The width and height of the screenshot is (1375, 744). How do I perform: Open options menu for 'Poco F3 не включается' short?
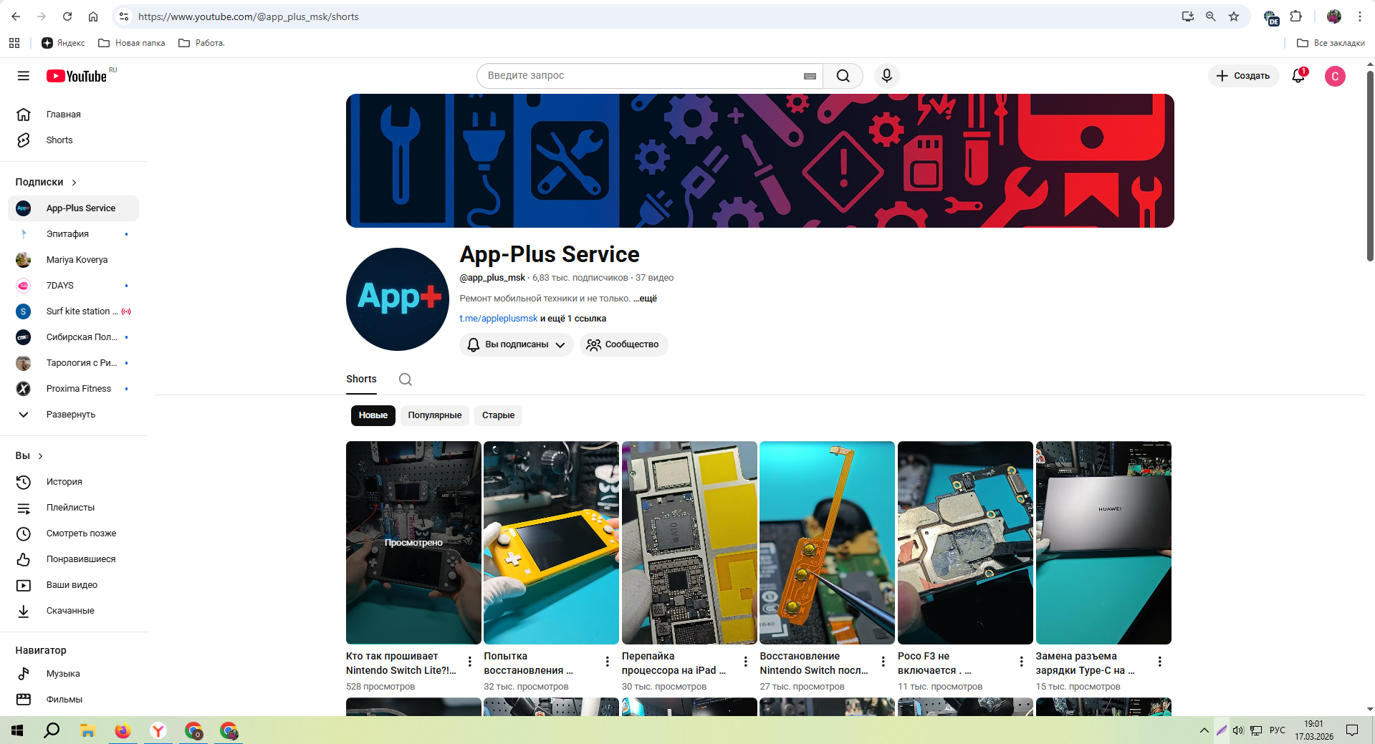1022,662
